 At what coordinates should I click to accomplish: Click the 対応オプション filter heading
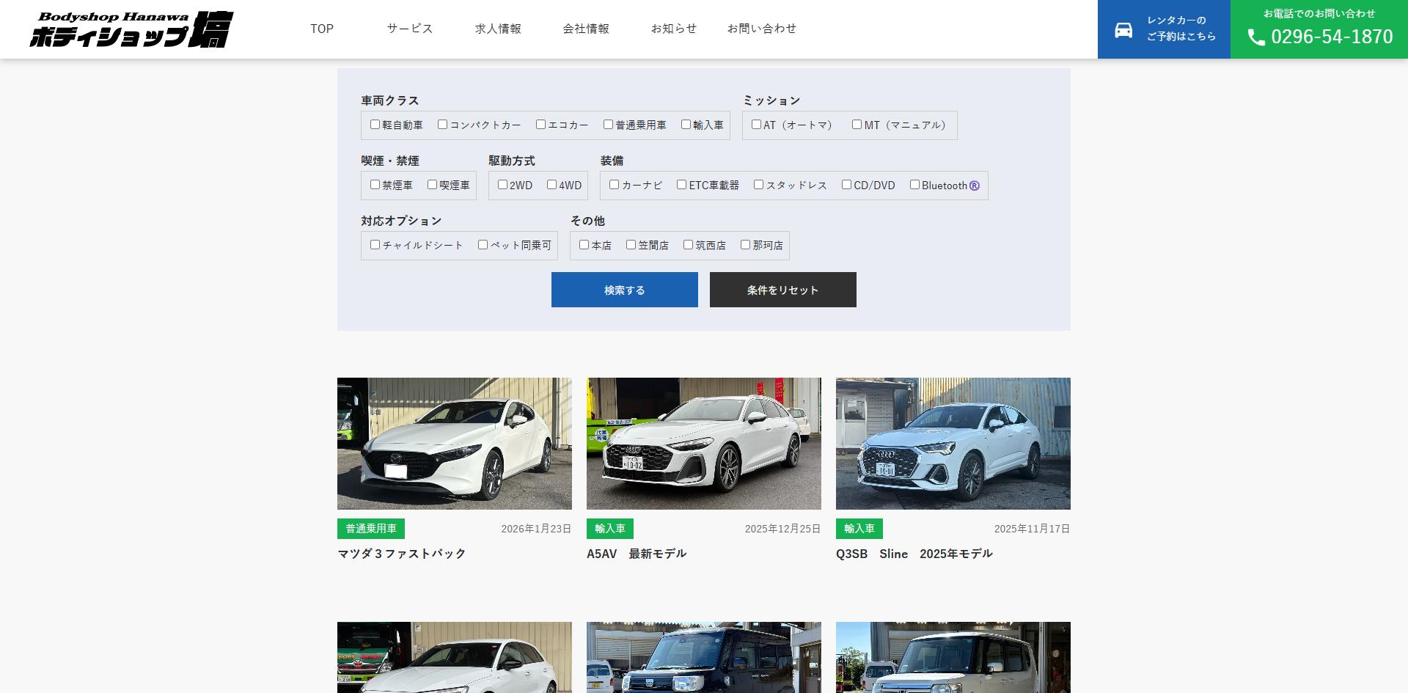click(401, 221)
